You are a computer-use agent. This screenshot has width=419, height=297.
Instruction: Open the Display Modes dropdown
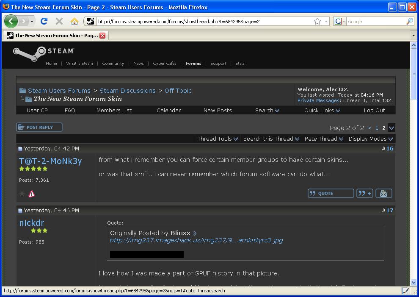370,139
